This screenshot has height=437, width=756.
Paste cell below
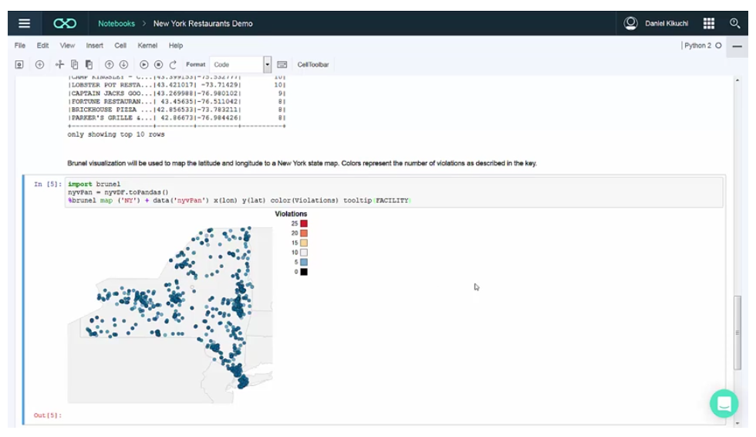(x=89, y=65)
